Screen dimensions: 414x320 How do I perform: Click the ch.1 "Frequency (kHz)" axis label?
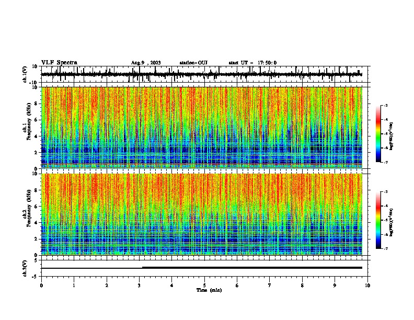coord(29,121)
